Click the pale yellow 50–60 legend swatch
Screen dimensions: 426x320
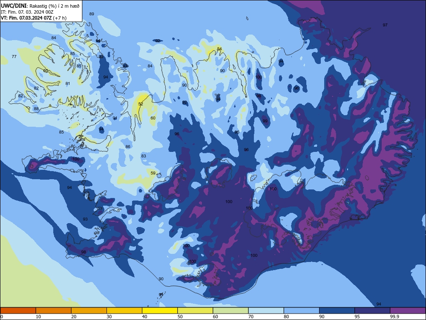coord(195,311)
